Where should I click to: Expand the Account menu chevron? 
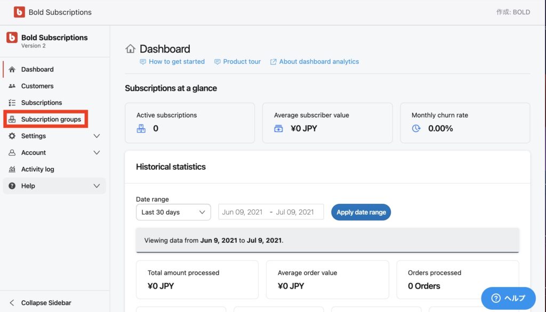tap(97, 153)
